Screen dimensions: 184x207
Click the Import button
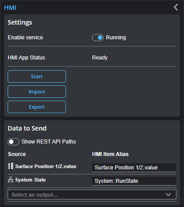(x=37, y=92)
